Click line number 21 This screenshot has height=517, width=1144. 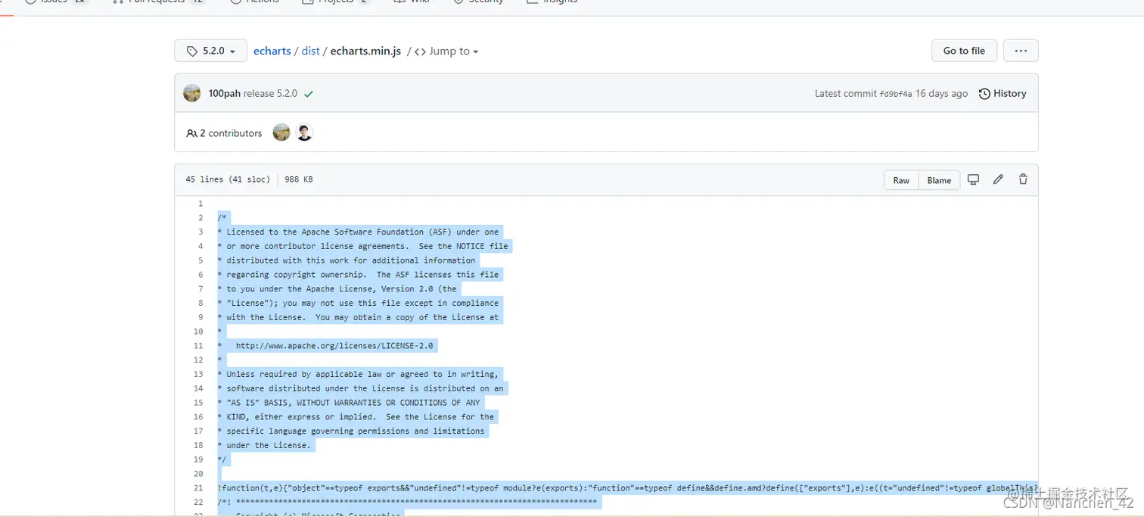pyautogui.click(x=198, y=488)
